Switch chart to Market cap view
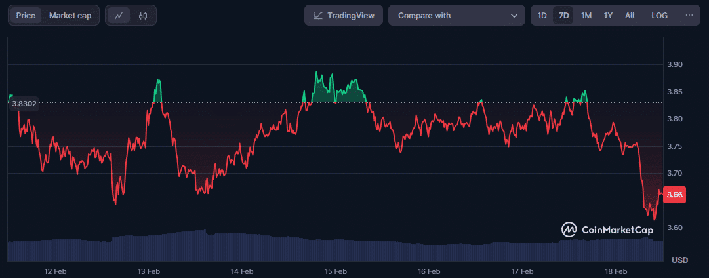 [70, 16]
